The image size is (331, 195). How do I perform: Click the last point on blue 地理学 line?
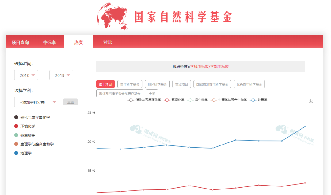coord(305,127)
